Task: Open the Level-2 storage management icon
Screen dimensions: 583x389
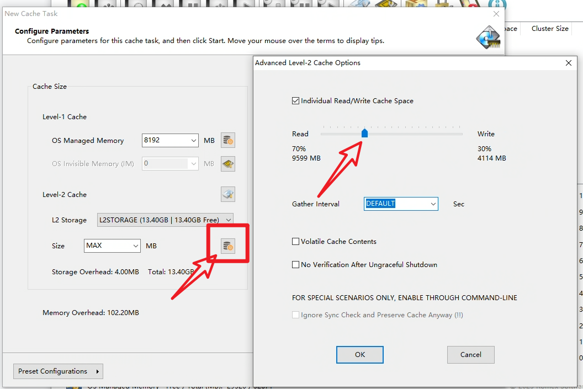Action: coord(228,194)
